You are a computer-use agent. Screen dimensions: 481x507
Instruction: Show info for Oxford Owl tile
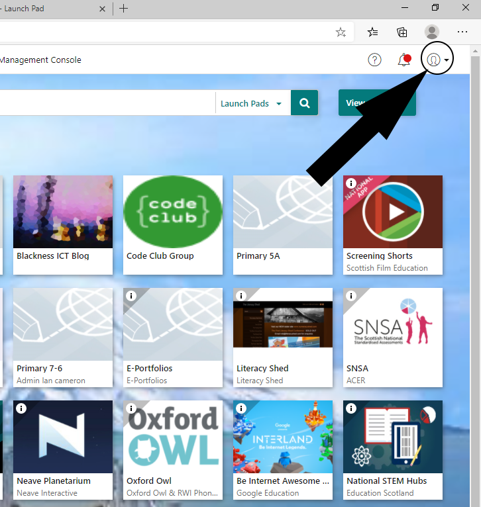coord(131,408)
